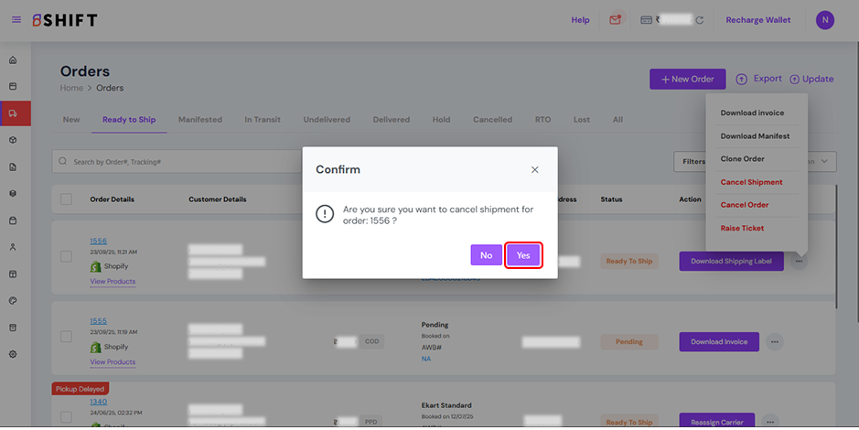Close the Confirm dialog with X
The width and height of the screenshot is (859, 430).
tap(535, 169)
